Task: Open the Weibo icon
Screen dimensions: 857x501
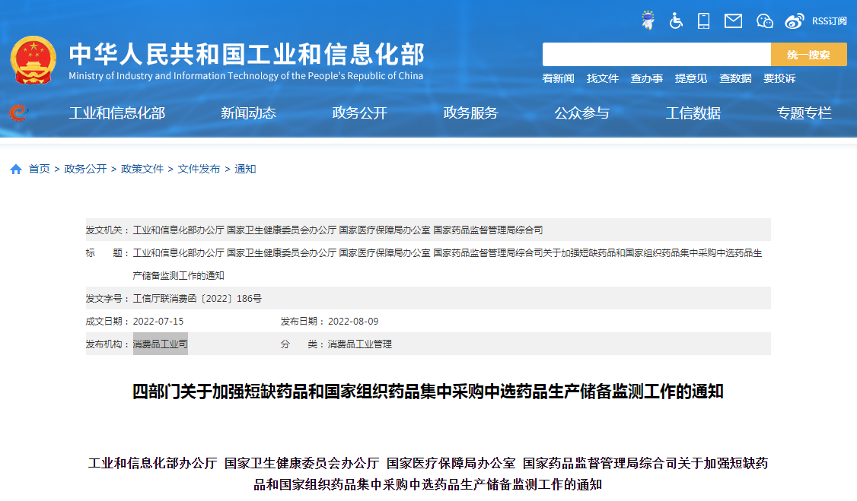Action: coord(794,21)
